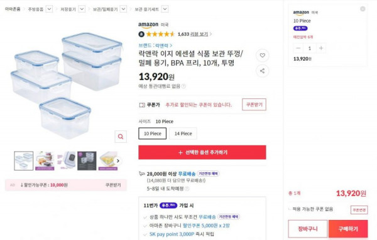Viewport: 377px width, 240px height.
Task: Click the 쿠폰받기 button in the coupon row
Action: click(x=254, y=105)
